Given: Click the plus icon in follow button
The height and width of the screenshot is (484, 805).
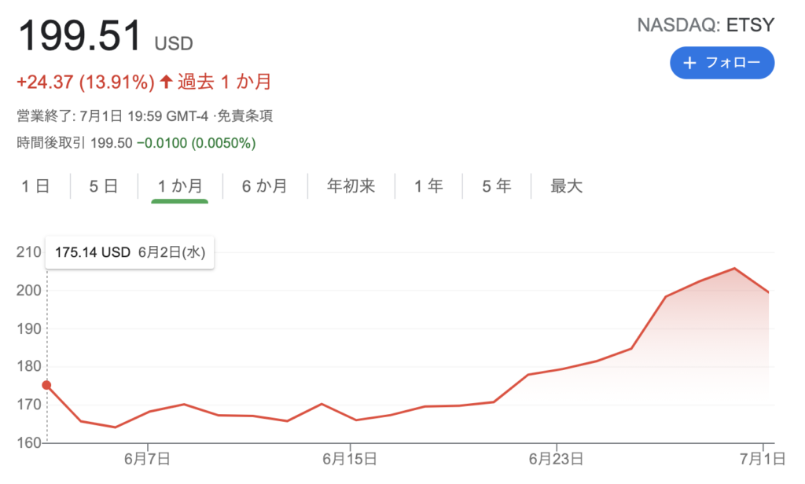Looking at the screenshot, I should (x=689, y=63).
